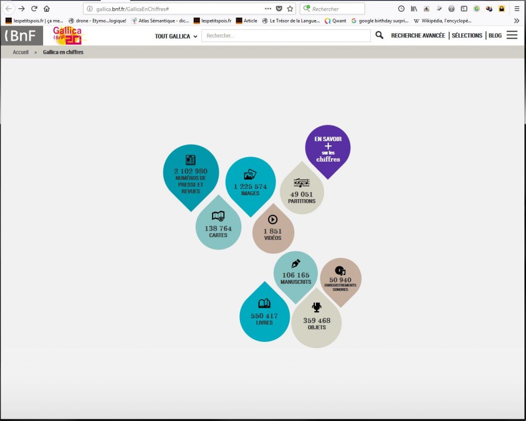526x421 pixels.
Task: Open drone - Etymo...logique! bookmark
Action: pyautogui.click(x=98, y=21)
